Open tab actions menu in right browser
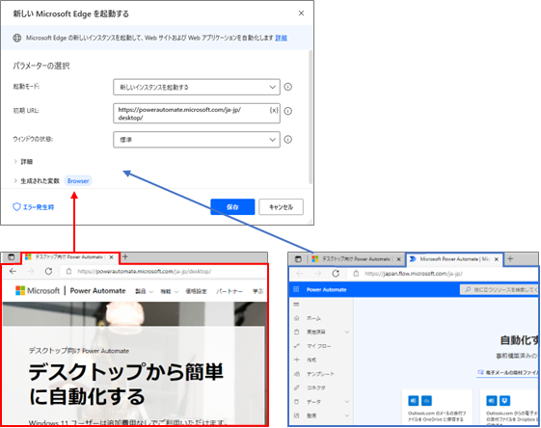This screenshot has height=428, width=541. [x=298, y=259]
